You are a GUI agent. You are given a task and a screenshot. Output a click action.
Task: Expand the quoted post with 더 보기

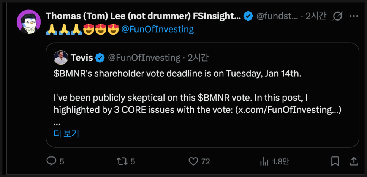click(x=66, y=133)
